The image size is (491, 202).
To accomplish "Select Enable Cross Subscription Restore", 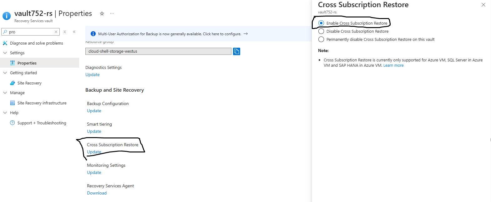I will [x=321, y=23].
